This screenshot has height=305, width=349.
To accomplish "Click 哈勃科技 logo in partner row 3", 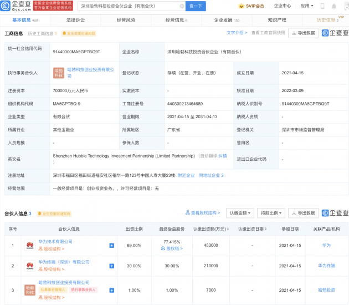I will tap(30, 290).
